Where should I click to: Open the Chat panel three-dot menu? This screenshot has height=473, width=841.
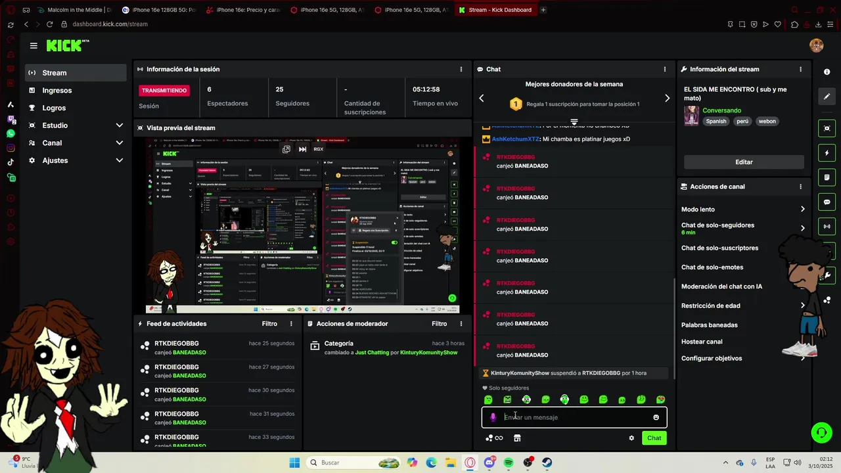tap(664, 69)
